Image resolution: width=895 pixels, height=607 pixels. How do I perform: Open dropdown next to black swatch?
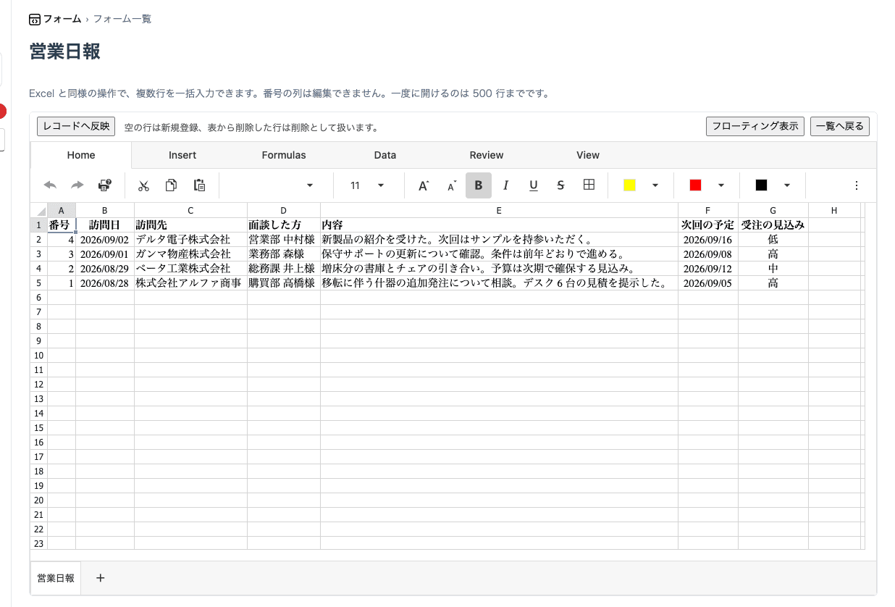click(x=787, y=185)
